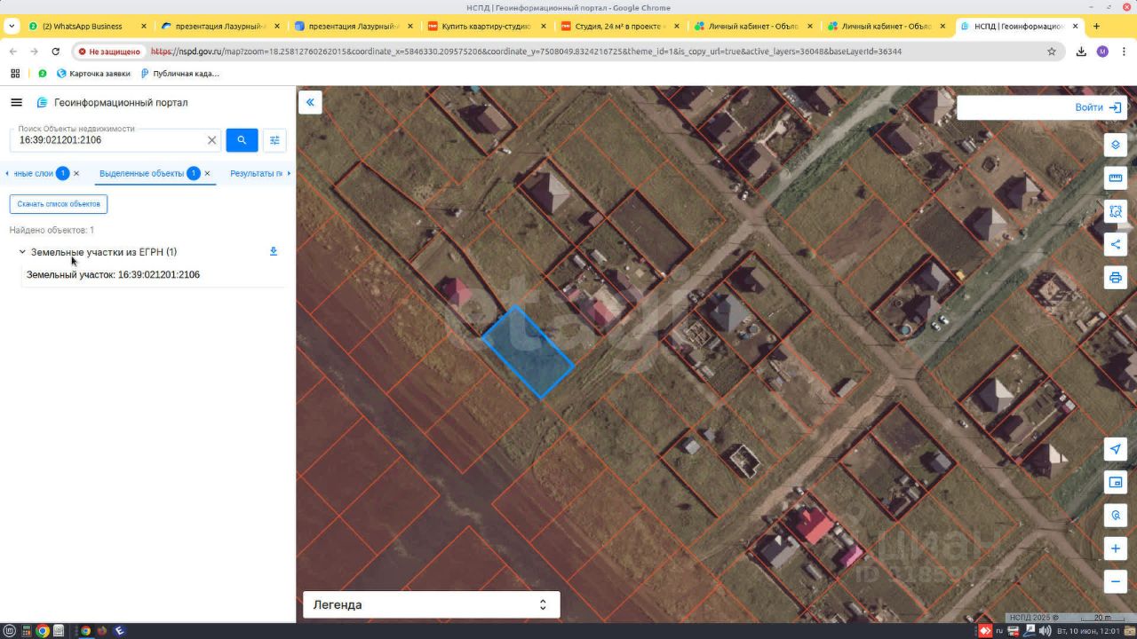Print the map
Image resolution: width=1137 pixels, height=639 pixels.
(1116, 278)
